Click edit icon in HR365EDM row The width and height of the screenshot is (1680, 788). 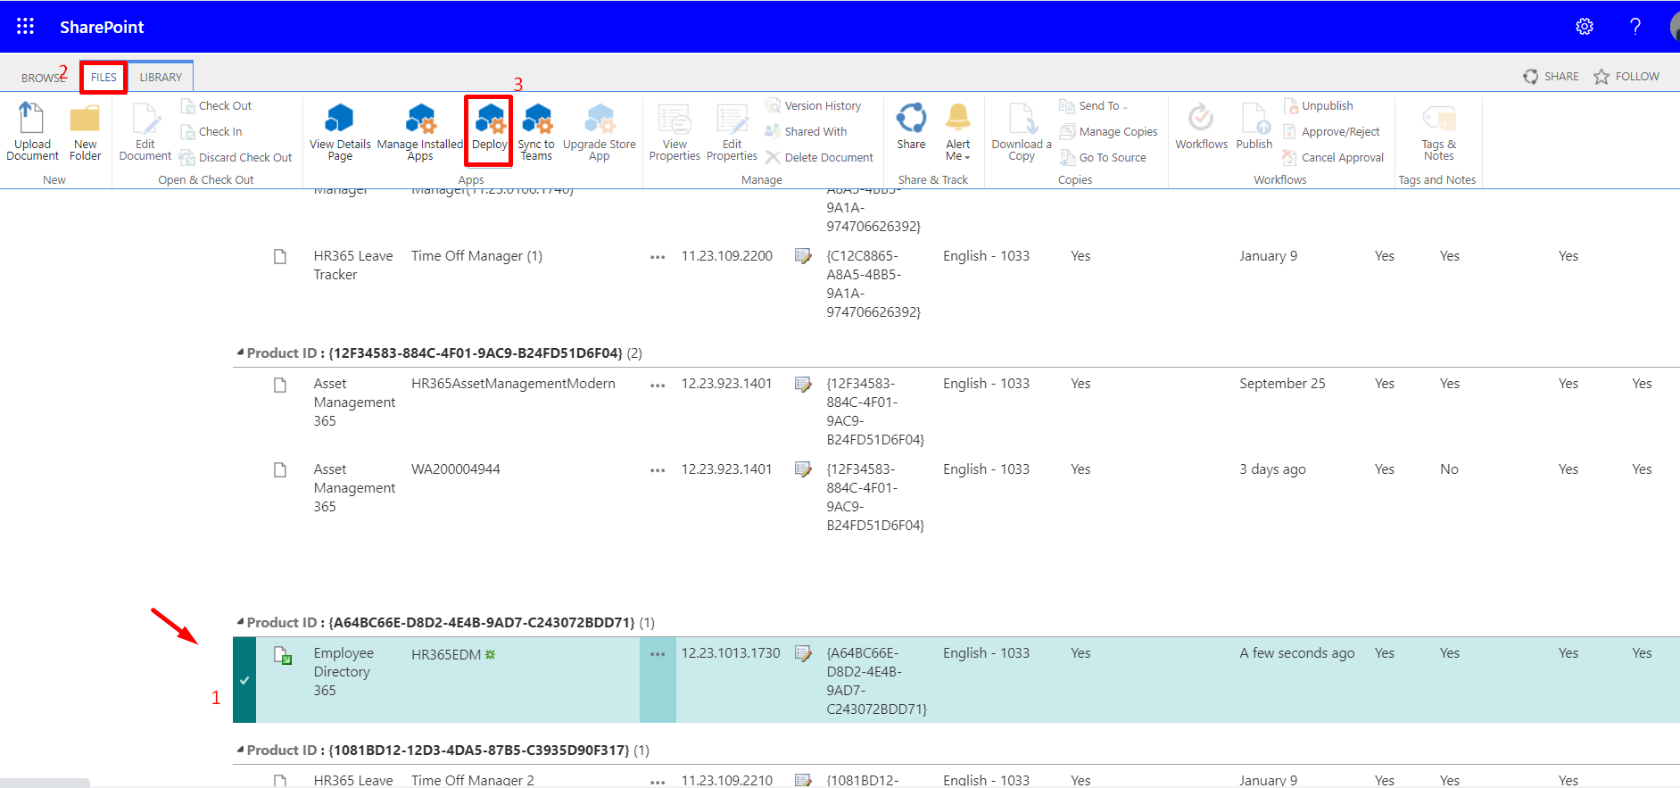803,653
